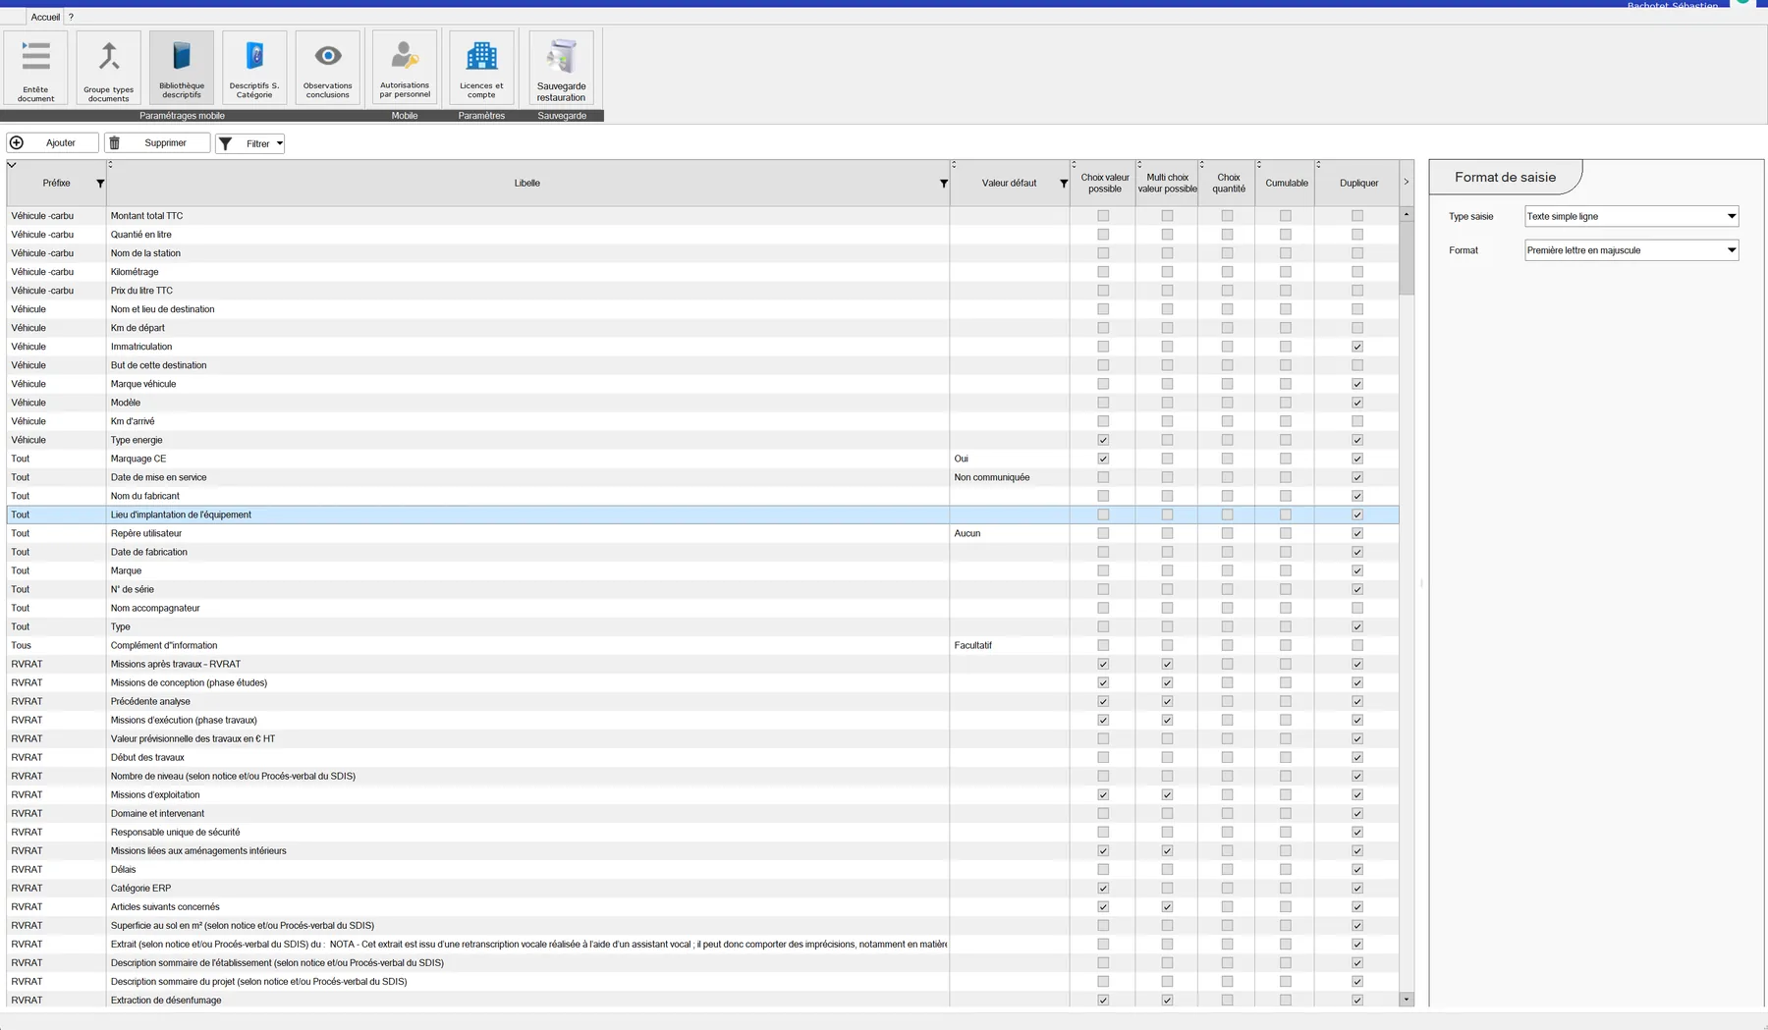
Task: Open Descriptifs S. Catégorie
Action: point(254,67)
